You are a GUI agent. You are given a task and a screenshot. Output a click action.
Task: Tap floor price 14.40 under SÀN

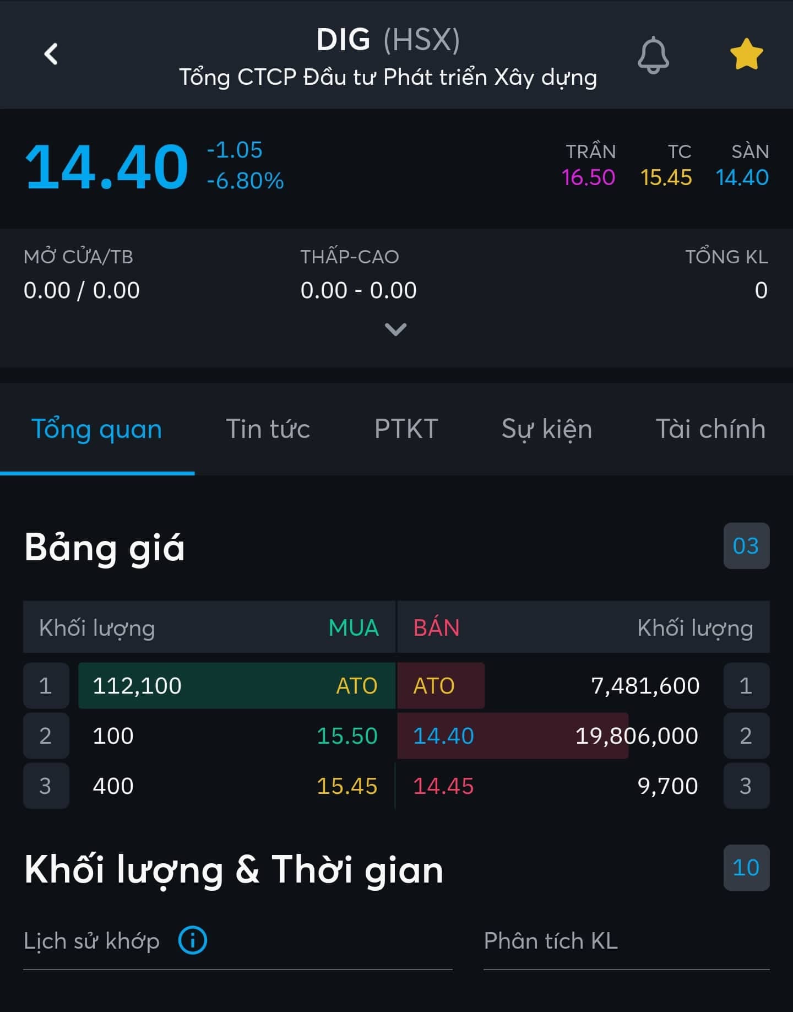[742, 177]
